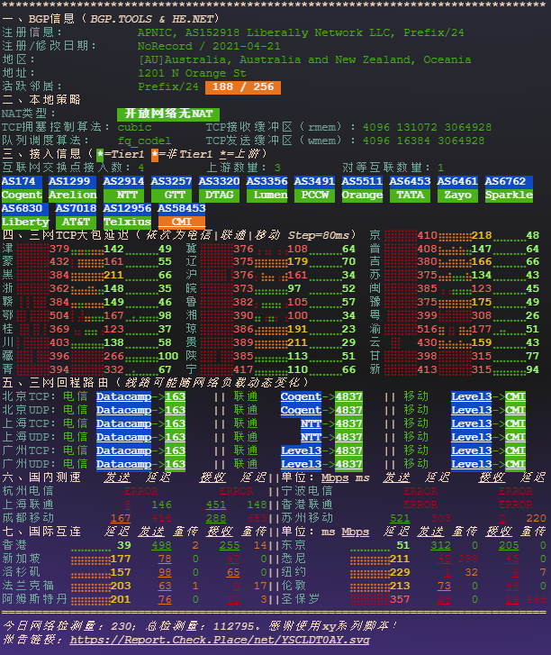551x655 pixels.
Task: Click the AS6830 Liberty badge
Action: point(25,216)
